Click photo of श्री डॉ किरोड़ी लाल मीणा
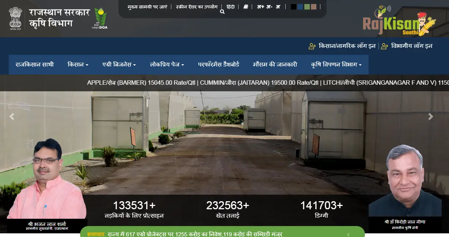 click(x=405, y=181)
